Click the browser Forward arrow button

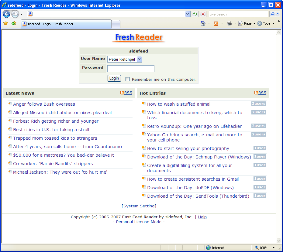click(15, 14)
